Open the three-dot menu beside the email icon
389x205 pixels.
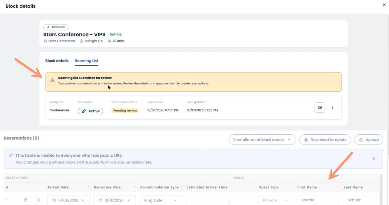(x=332, y=107)
